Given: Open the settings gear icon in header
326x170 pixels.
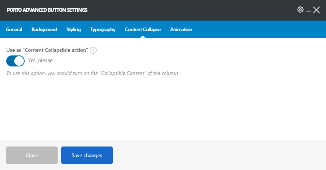Looking at the screenshot, I should pyautogui.click(x=300, y=10).
